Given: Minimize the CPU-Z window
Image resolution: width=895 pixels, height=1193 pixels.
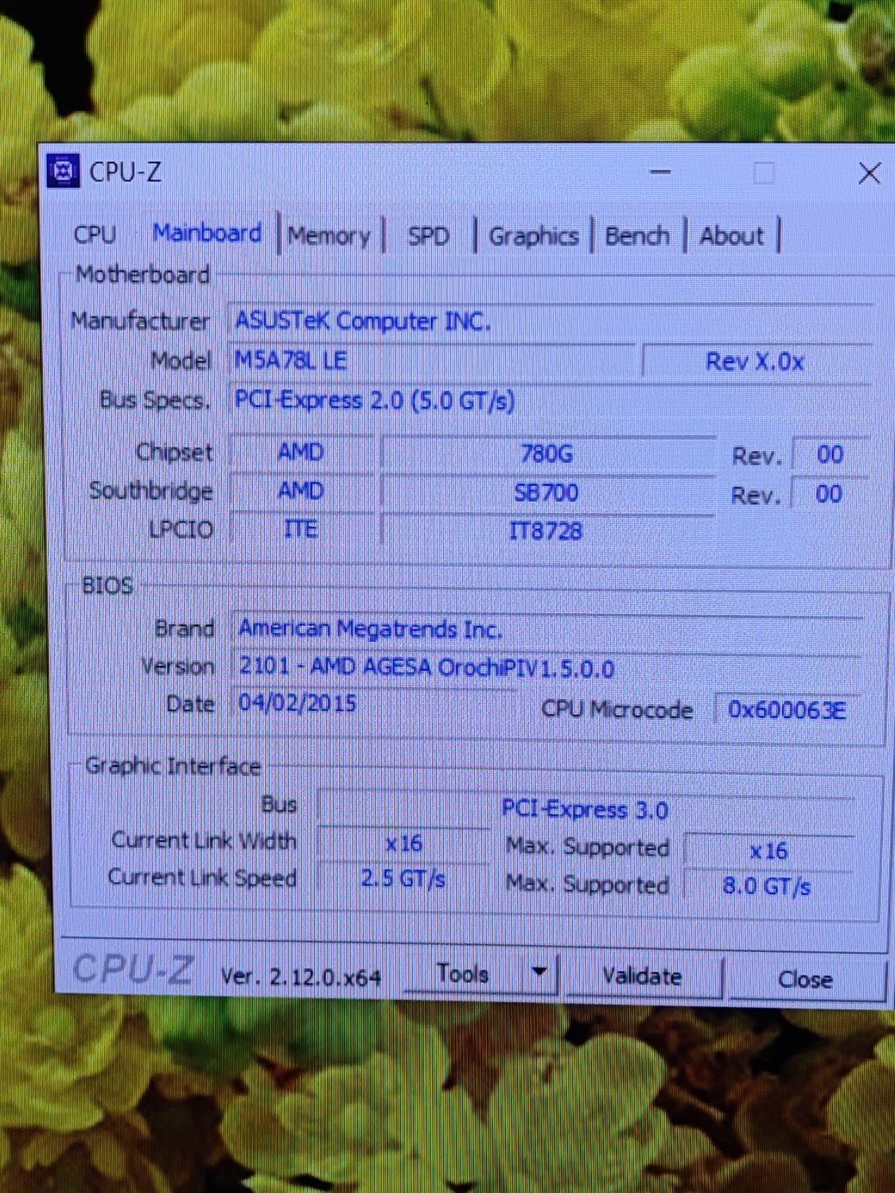Looking at the screenshot, I should click(660, 172).
